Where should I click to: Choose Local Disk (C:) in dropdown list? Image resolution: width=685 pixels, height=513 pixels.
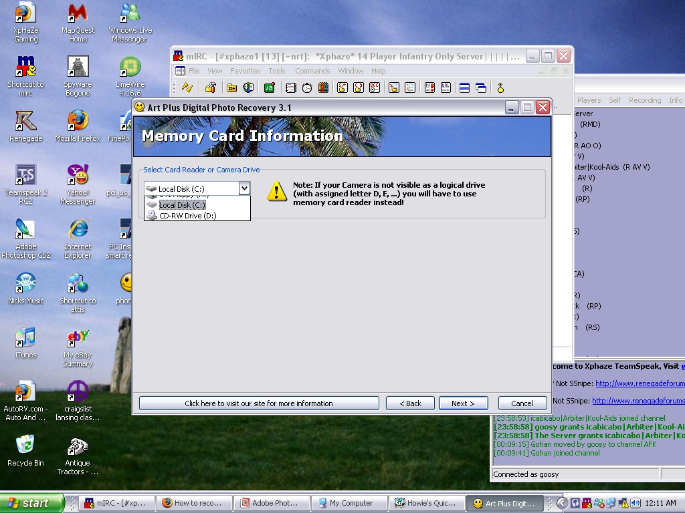[181, 205]
